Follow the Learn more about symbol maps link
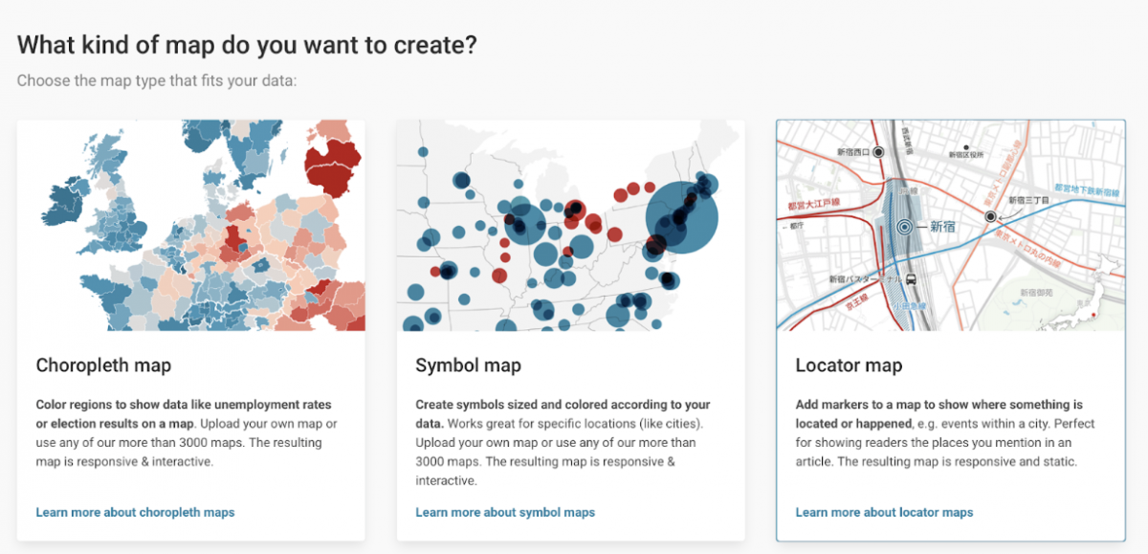The width and height of the screenshot is (1148, 554). click(505, 512)
